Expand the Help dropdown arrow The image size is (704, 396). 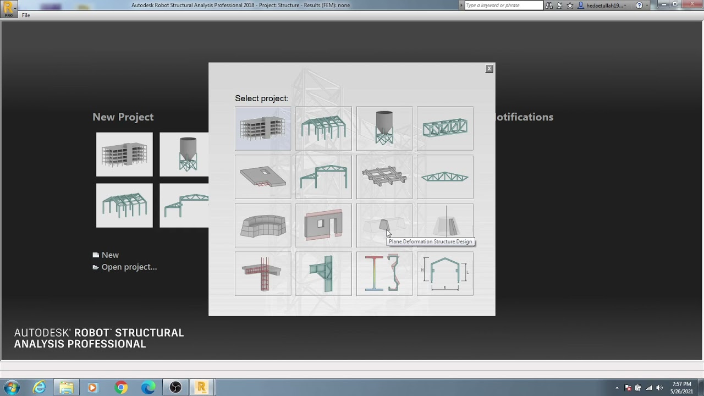(647, 5)
